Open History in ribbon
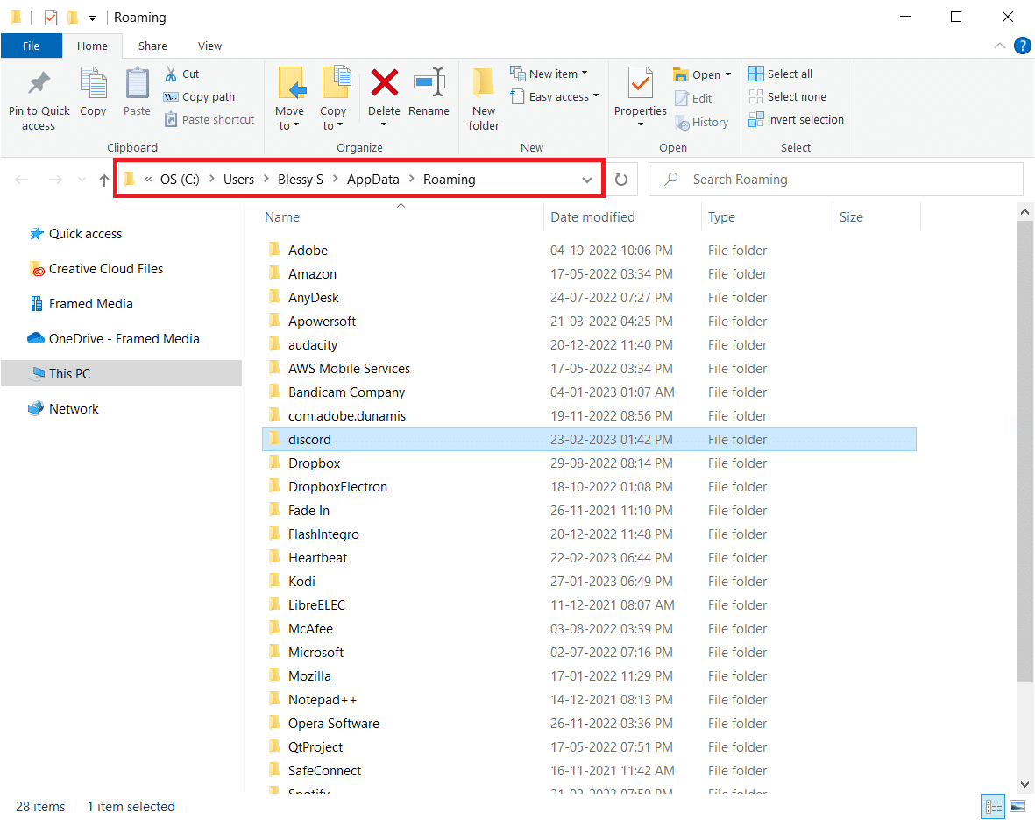Viewport: 1035px width, 820px height. [702, 123]
